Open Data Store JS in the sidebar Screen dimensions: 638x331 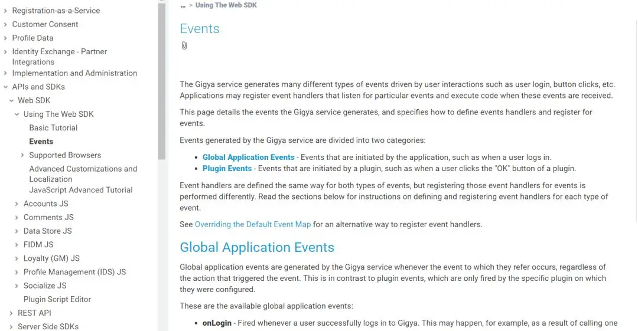pyautogui.click(x=48, y=231)
